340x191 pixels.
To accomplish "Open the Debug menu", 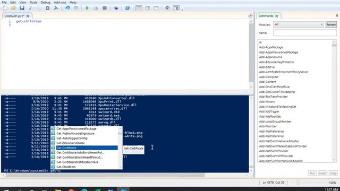I will click(45, 2).
